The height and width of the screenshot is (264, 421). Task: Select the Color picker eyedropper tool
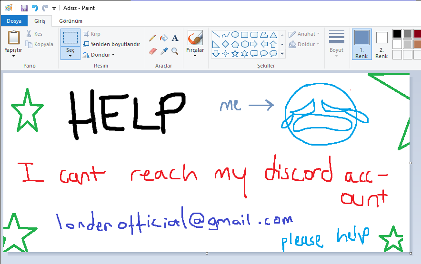coord(163,51)
